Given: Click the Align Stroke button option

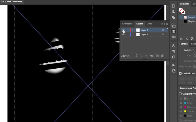Looking at the screenshot, I should pyautogui.click(x=194, y=67).
